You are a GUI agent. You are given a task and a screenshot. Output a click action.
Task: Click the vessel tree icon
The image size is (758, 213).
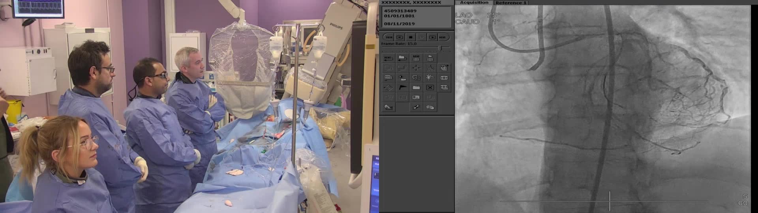[x=430, y=68]
